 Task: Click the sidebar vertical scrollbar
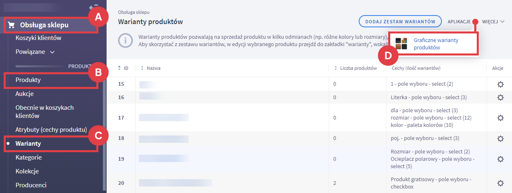[x=104, y=135]
